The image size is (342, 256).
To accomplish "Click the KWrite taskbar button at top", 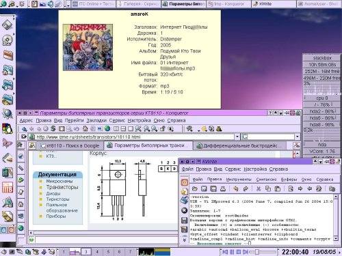I will [274, 4].
